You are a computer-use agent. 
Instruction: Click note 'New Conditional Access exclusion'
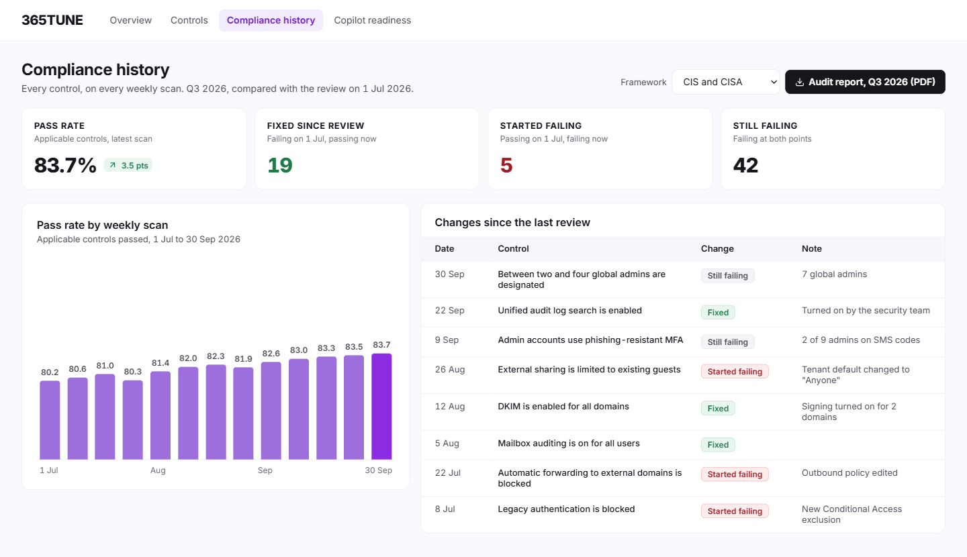point(852,514)
